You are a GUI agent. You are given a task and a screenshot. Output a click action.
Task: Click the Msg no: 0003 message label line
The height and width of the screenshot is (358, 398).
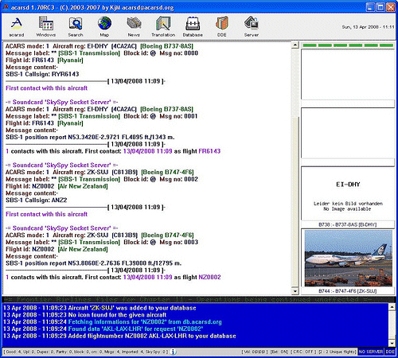(x=102, y=242)
